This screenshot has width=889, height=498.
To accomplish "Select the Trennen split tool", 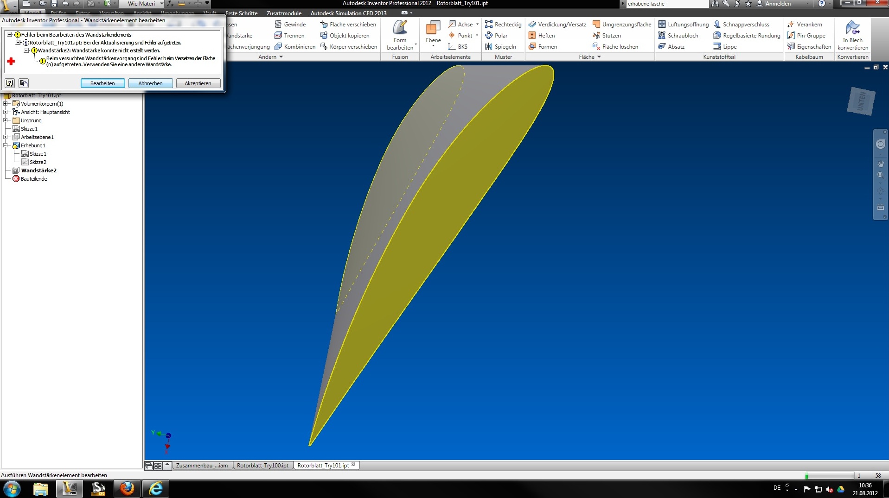I will (x=289, y=35).
